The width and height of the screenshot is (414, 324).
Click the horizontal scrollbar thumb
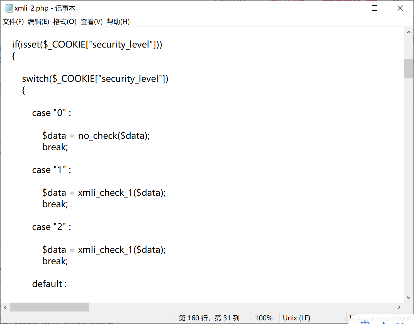pos(50,307)
